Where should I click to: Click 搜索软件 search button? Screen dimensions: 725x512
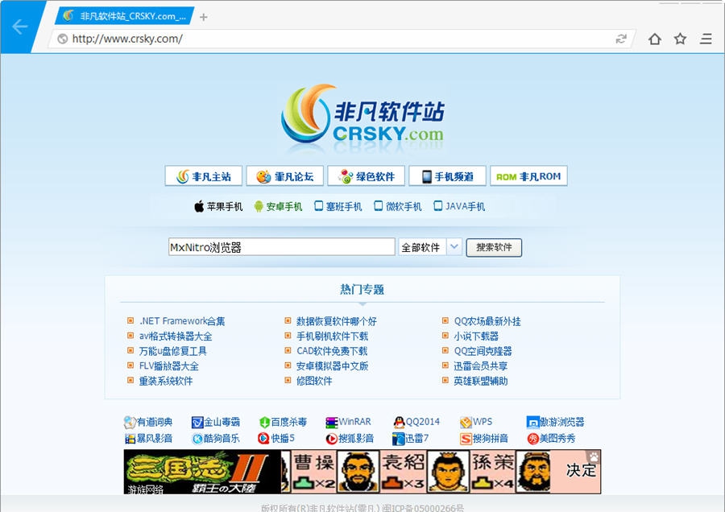(x=494, y=247)
